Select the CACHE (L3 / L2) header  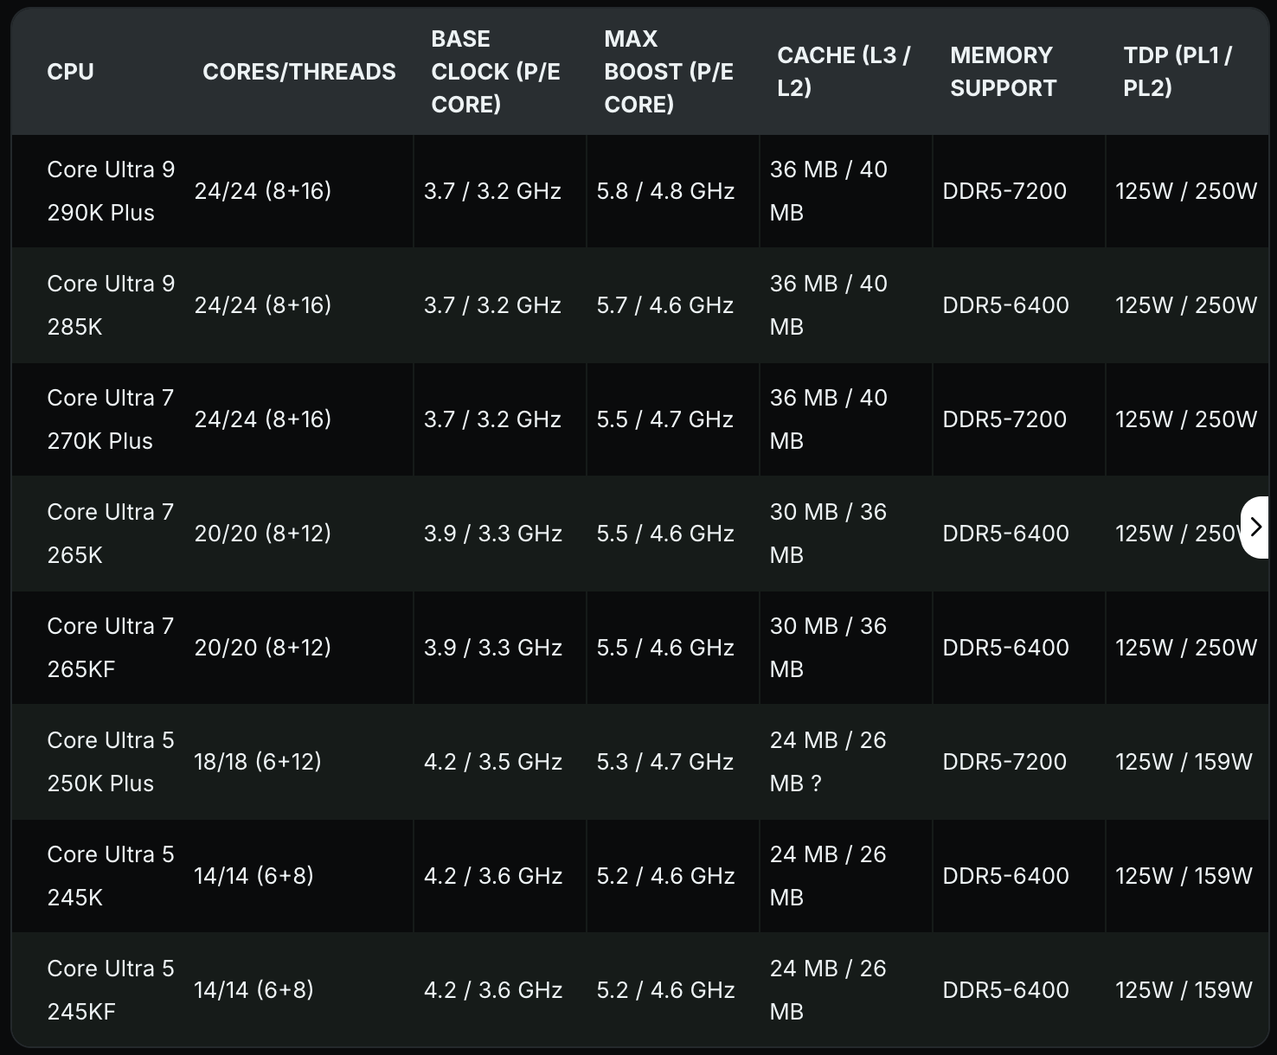coord(844,72)
